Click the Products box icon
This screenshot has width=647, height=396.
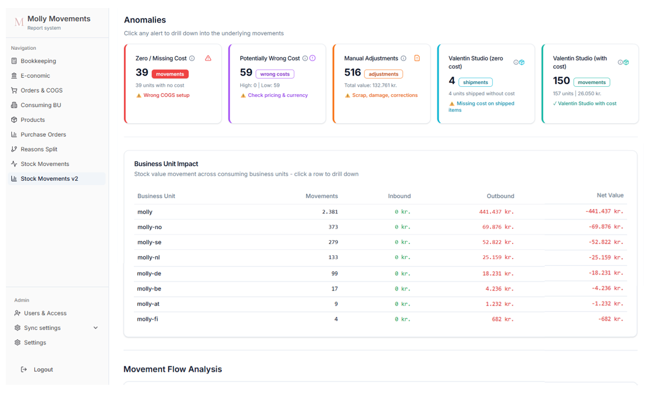coord(14,120)
